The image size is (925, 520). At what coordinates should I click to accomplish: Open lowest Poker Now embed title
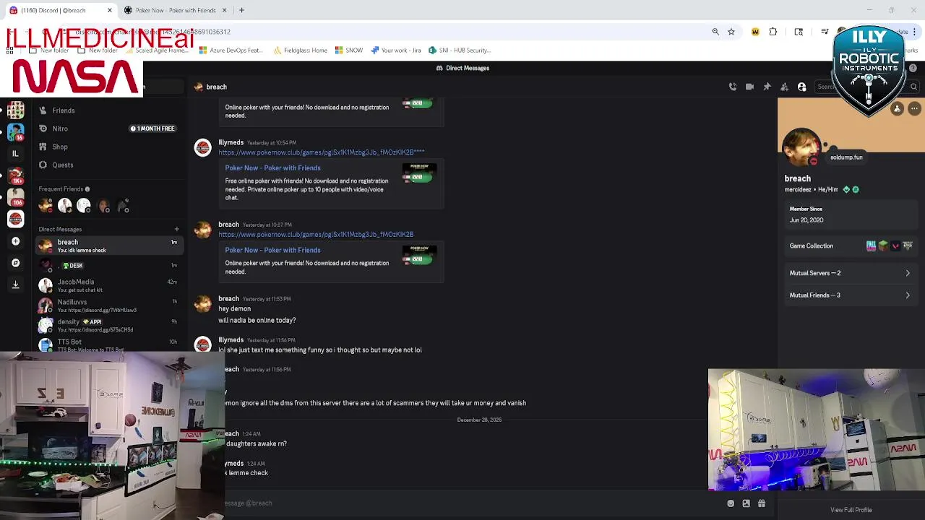(x=272, y=250)
